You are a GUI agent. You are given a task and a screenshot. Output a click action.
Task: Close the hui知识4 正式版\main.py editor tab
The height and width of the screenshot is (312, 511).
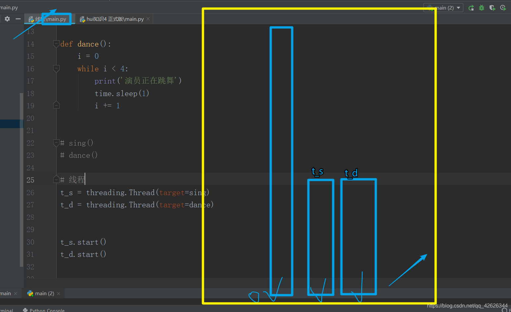[148, 19]
